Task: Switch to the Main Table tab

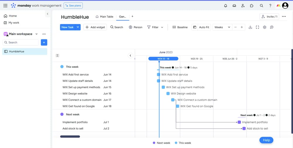Action: coord(105,17)
